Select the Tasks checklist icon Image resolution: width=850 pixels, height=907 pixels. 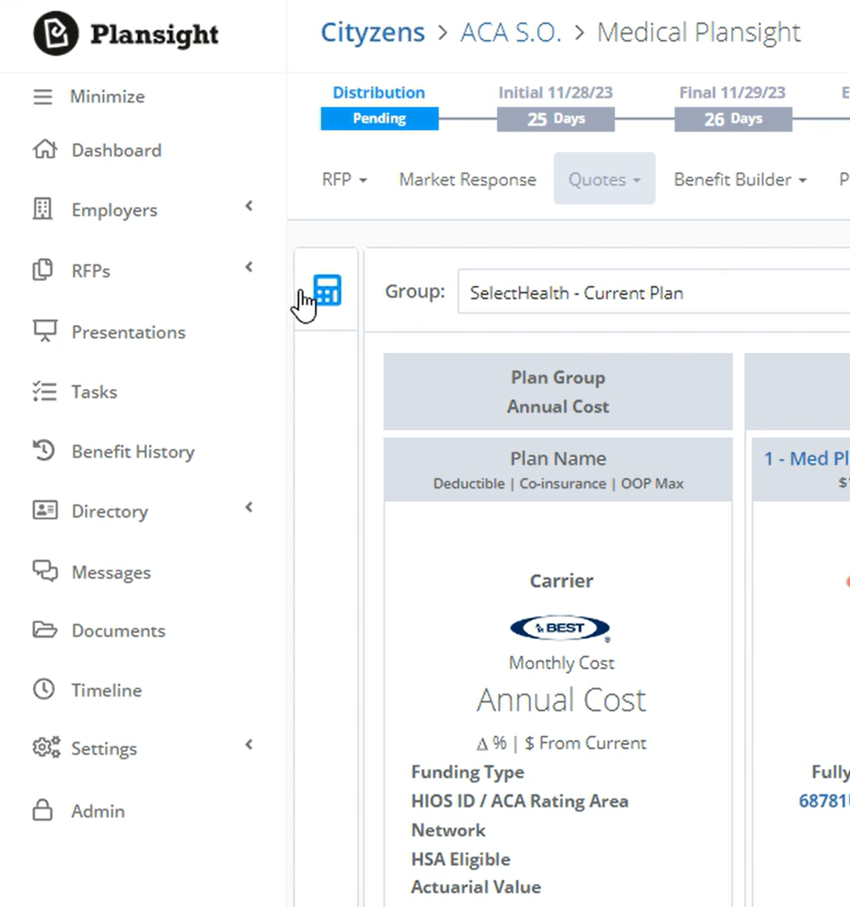[x=44, y=392]
